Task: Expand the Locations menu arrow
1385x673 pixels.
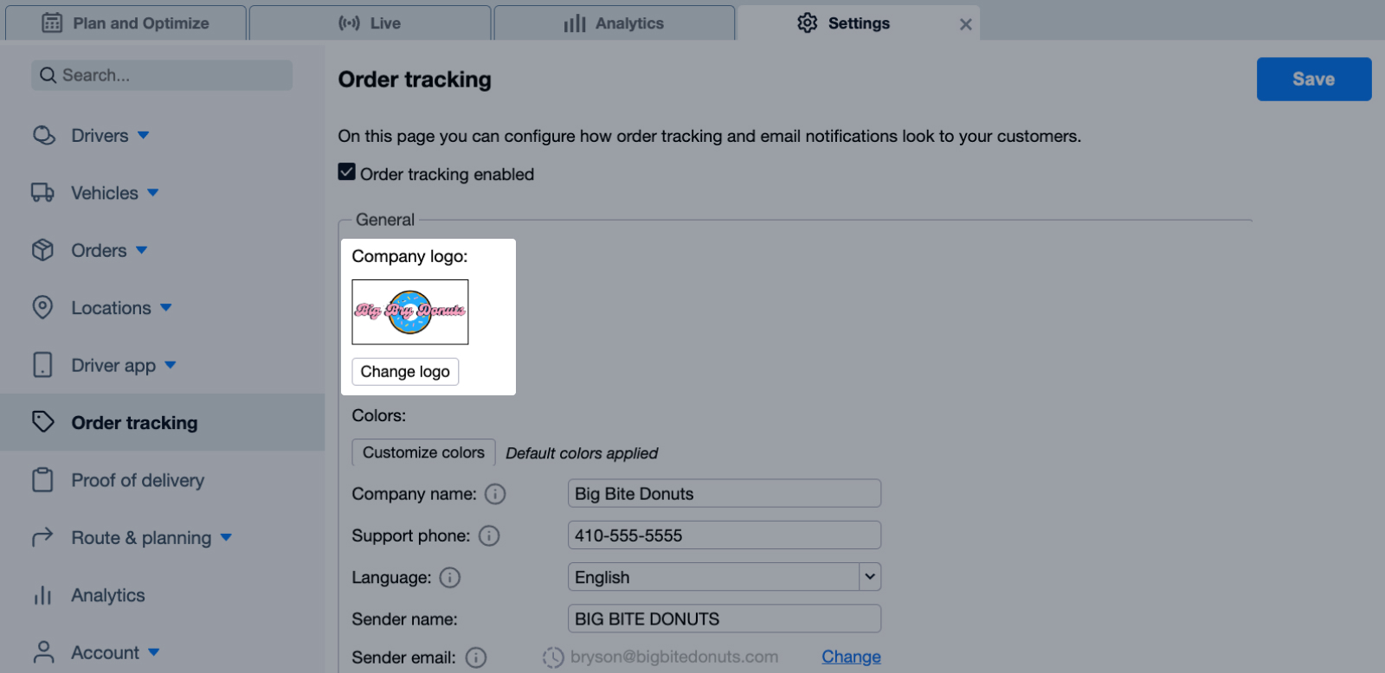Action: coord(166,308)
